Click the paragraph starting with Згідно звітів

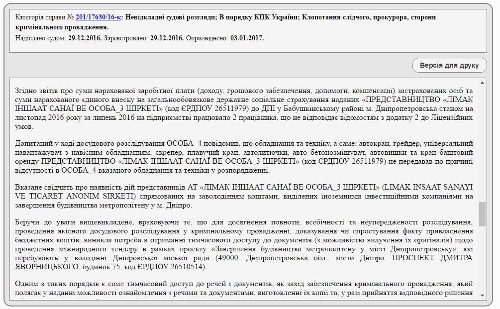(244, 109)
